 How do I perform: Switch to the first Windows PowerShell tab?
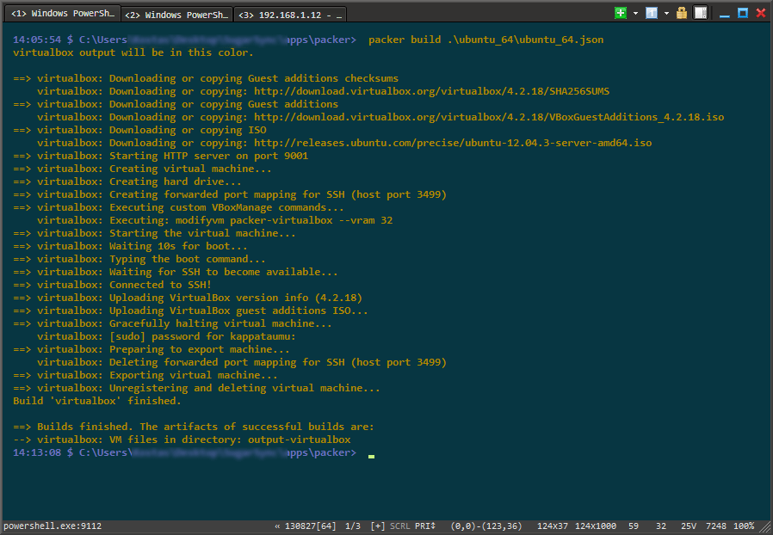tap(63, 14)
